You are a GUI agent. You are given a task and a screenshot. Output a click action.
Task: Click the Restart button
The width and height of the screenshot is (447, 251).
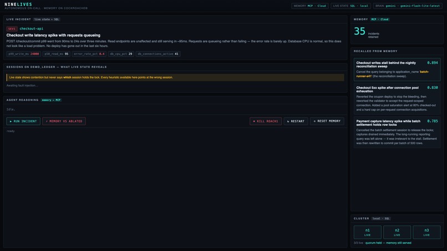tap(296, 121)
